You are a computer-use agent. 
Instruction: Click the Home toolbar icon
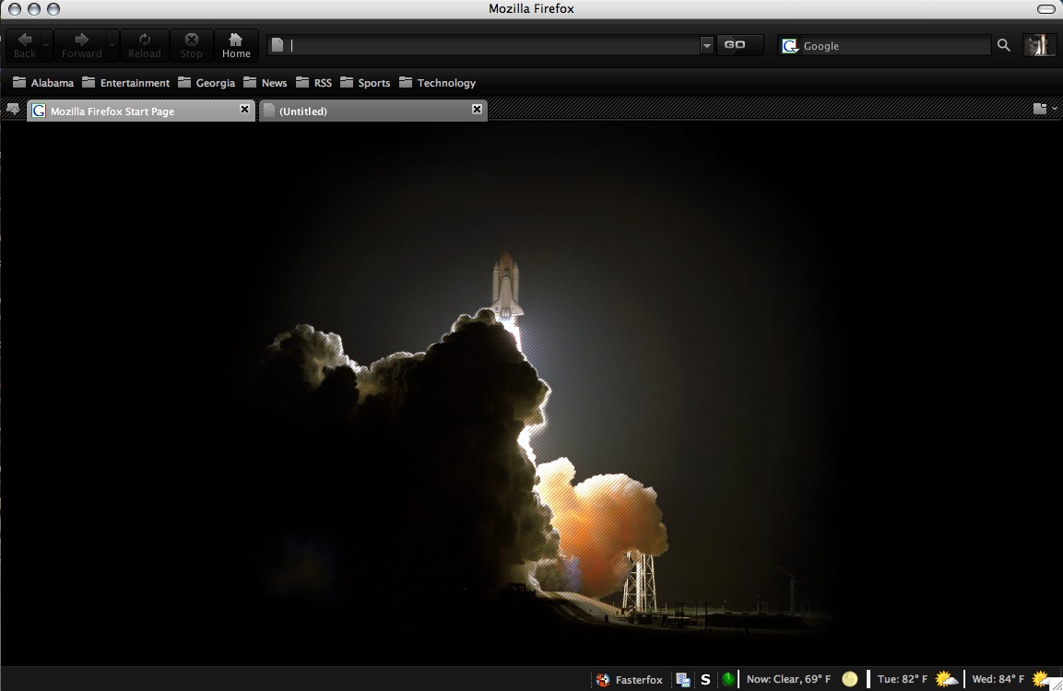236,45
